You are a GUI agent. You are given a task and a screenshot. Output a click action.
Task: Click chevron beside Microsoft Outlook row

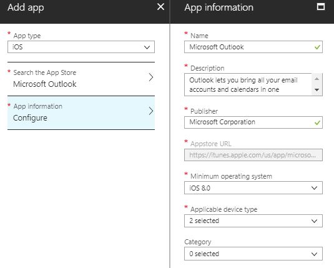pos(151,77)
